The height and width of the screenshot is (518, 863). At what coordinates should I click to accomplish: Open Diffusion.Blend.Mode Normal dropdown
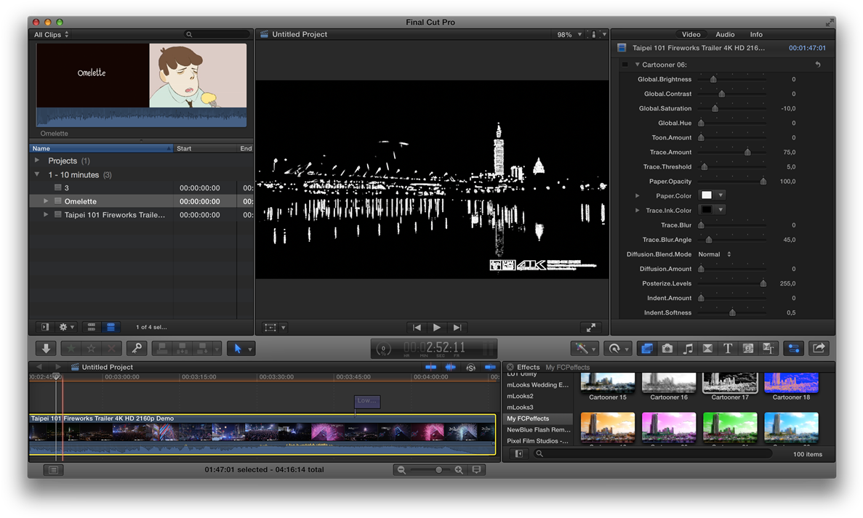715,254
